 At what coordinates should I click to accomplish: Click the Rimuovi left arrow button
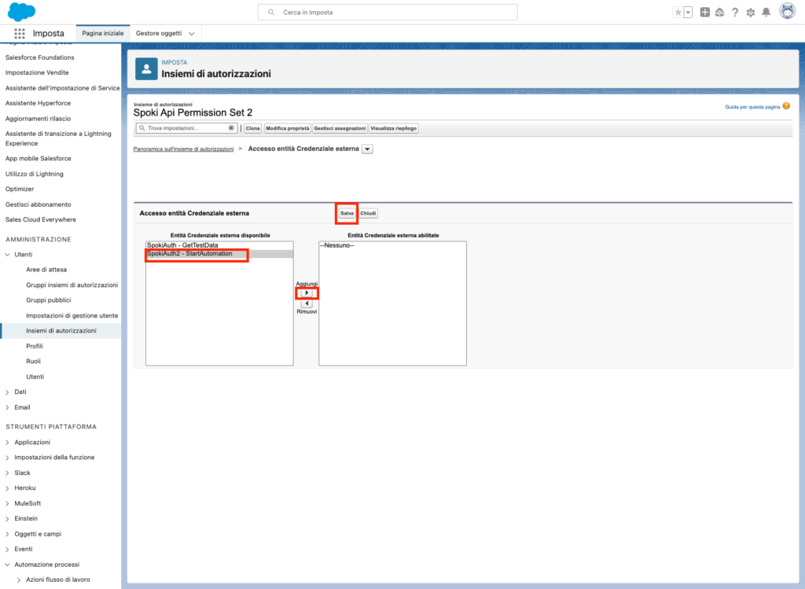point(307,304)
